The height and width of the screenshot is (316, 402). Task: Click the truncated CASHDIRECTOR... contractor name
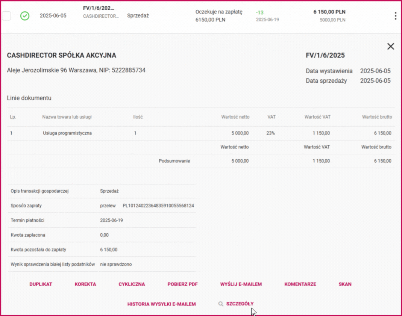point(101,16)
